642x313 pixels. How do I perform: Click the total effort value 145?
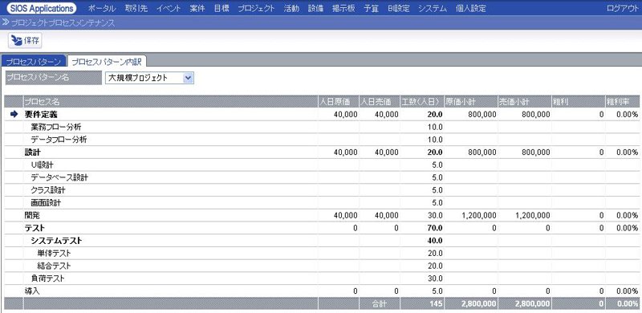coord(437,303)
